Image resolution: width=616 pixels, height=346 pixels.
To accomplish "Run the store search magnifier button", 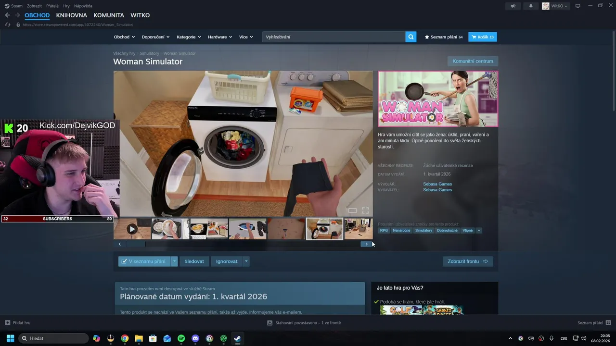I will click(x=411, y=37).
